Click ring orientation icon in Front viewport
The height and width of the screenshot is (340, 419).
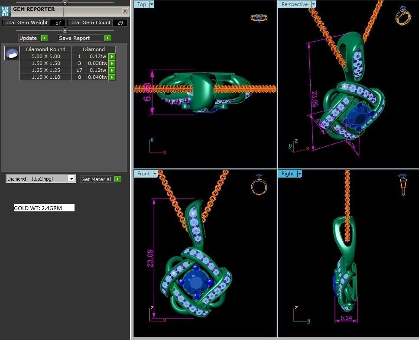tap(259, 185)
